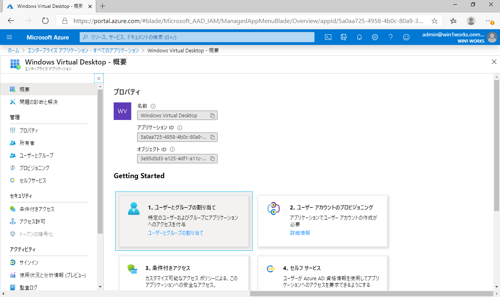
Task: Show info tooltip next to 名前
Action: coord(153,106)
